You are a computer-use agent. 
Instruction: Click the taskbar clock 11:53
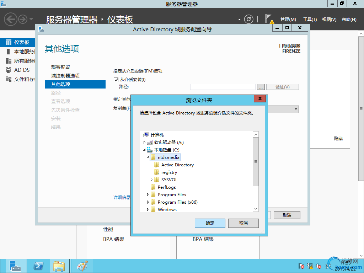click(x=346, y=263)
